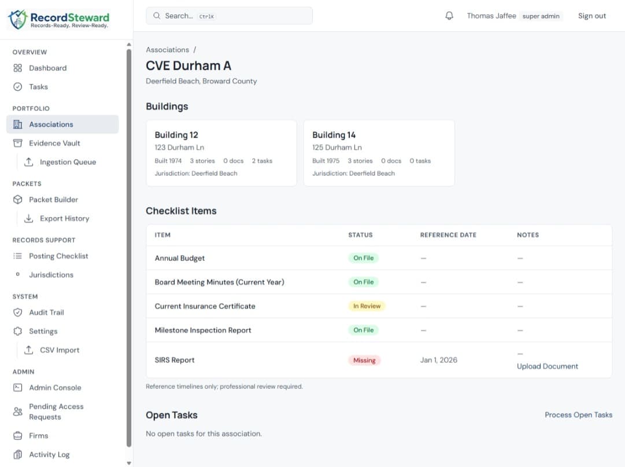Screen dimensions: 625x467
Task: Click the Evidence Vault archive icon
Action: coord(17,143)
